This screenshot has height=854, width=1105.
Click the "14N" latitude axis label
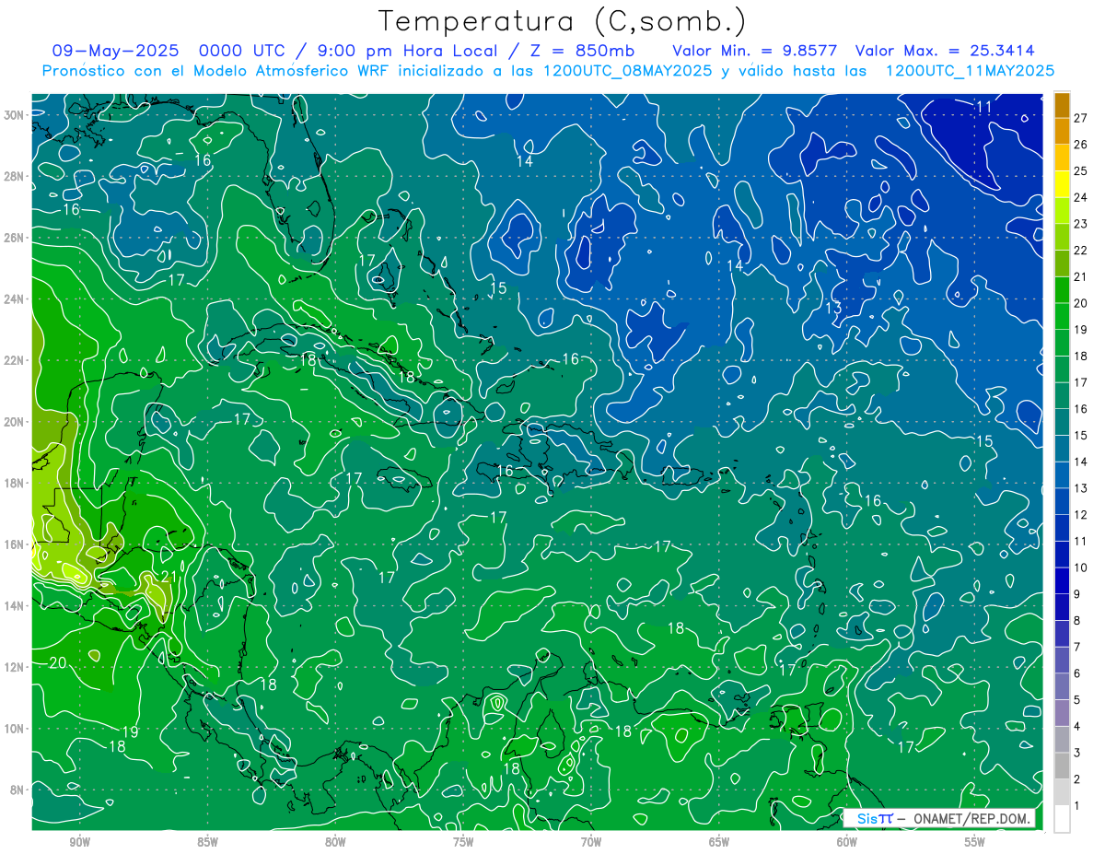tap(13, 605)
